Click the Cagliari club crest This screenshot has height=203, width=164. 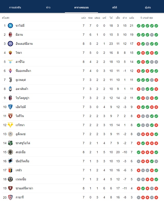coord(10,197)
